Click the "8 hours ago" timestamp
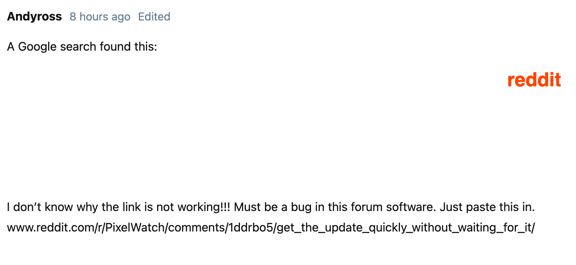This screenshot has width=576, height=265. (100, 17)
